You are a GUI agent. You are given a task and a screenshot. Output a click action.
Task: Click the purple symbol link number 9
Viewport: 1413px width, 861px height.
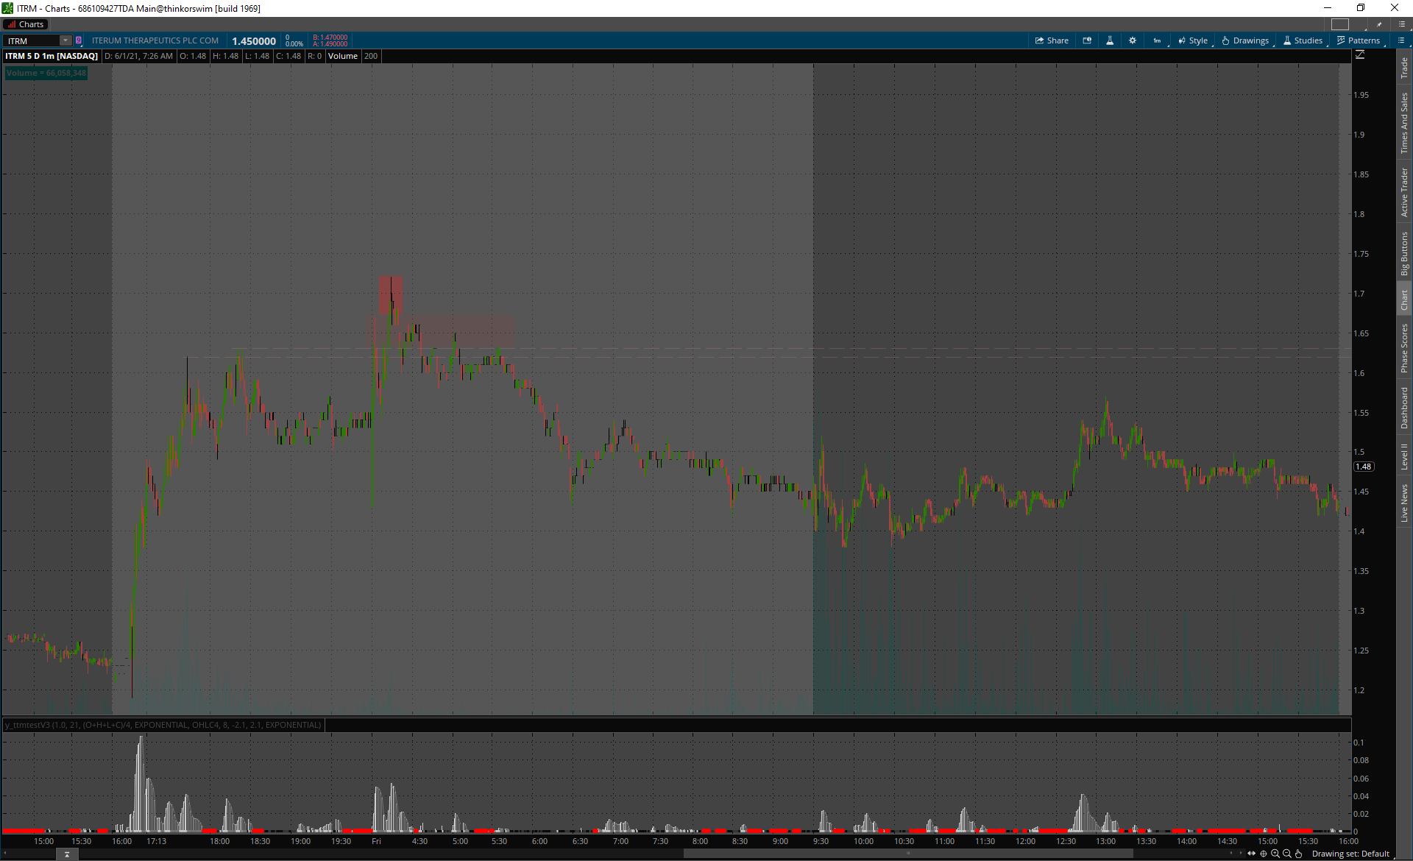[79, 40]
